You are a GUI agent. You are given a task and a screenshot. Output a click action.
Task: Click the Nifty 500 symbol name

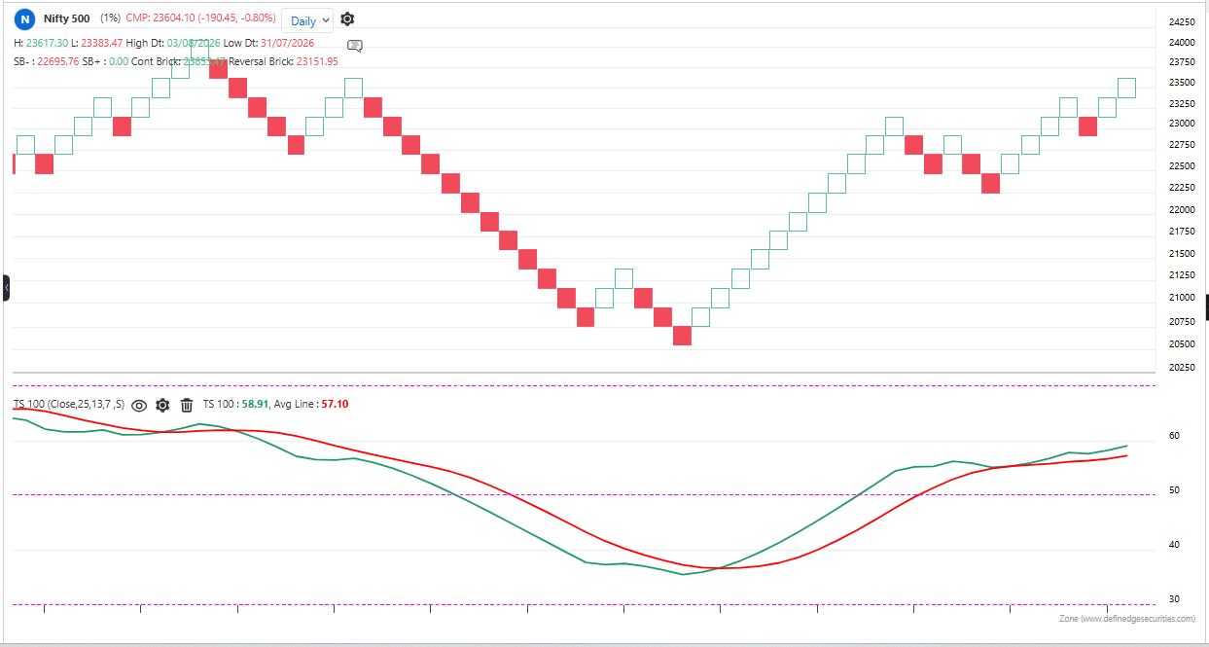67,18
